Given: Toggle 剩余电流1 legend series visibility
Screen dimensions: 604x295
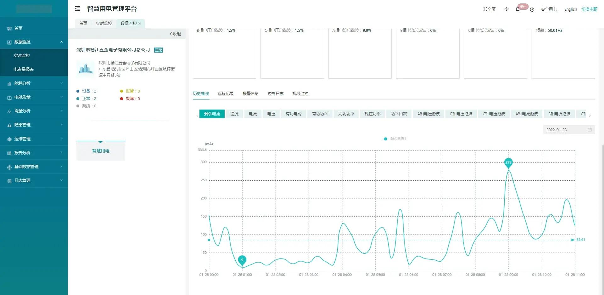Looking at the screenshot, I should [x=394, y=139].
